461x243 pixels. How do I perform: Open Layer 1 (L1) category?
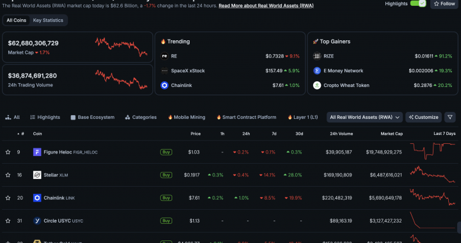pos(302,117)
